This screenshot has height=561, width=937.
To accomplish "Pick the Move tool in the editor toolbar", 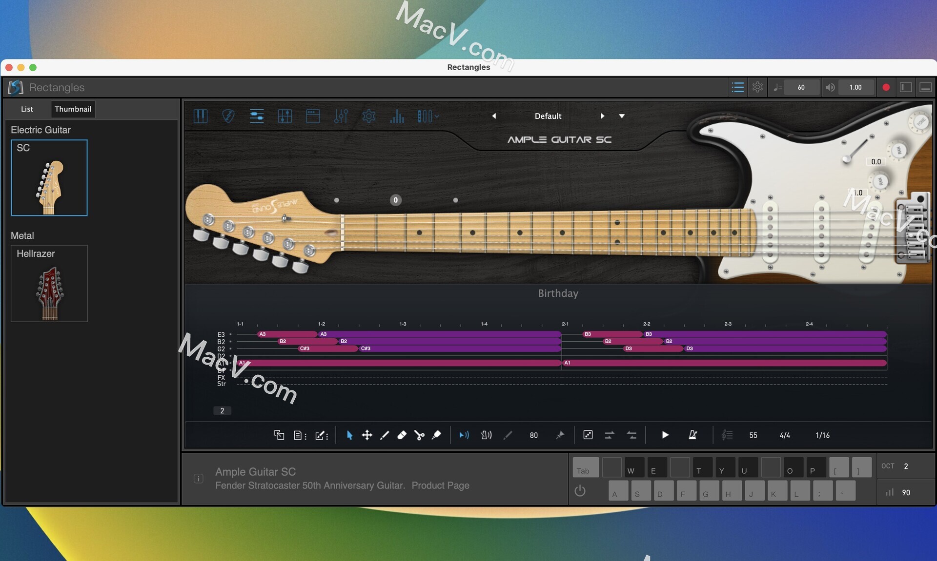I will click(367, 435).
